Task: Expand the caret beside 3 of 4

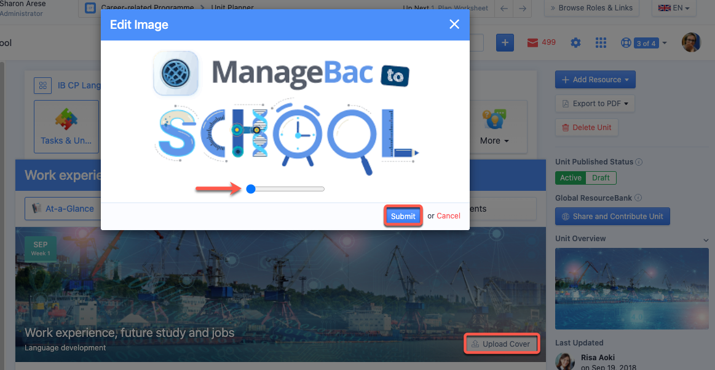Action: [665, 43]
